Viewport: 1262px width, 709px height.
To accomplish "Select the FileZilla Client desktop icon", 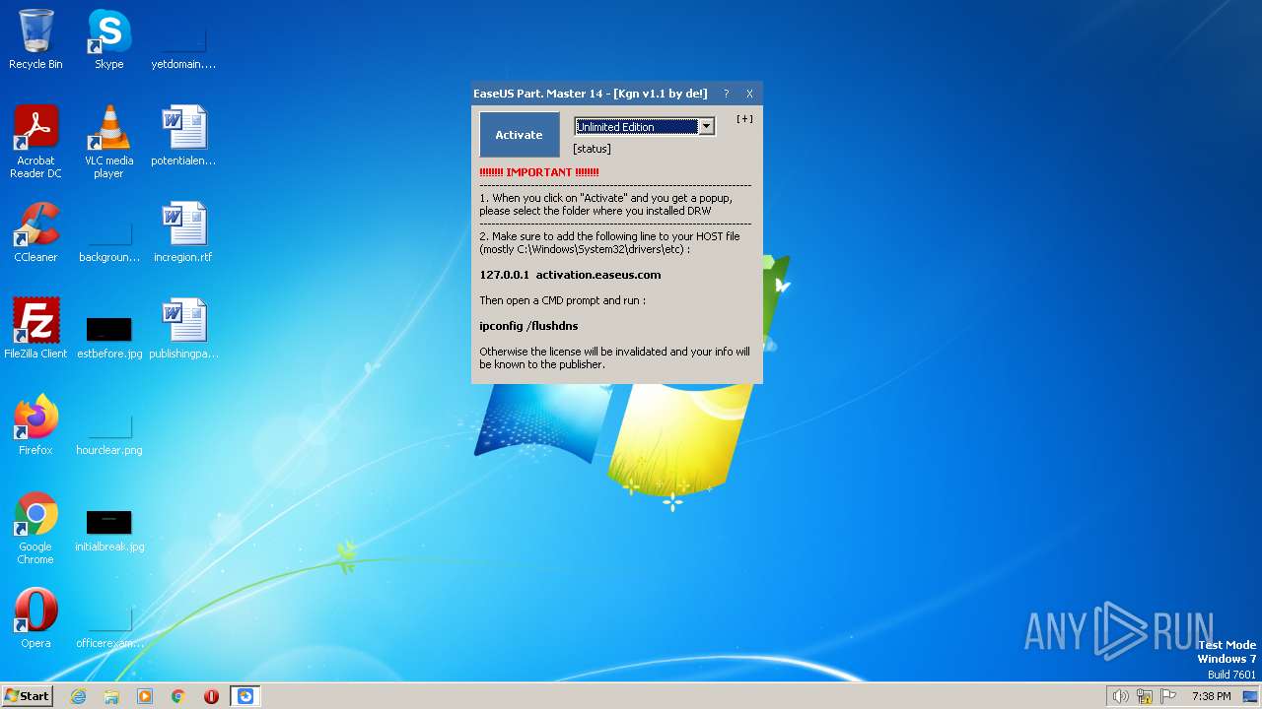I will pyautogui.click(x=35, y=329).
